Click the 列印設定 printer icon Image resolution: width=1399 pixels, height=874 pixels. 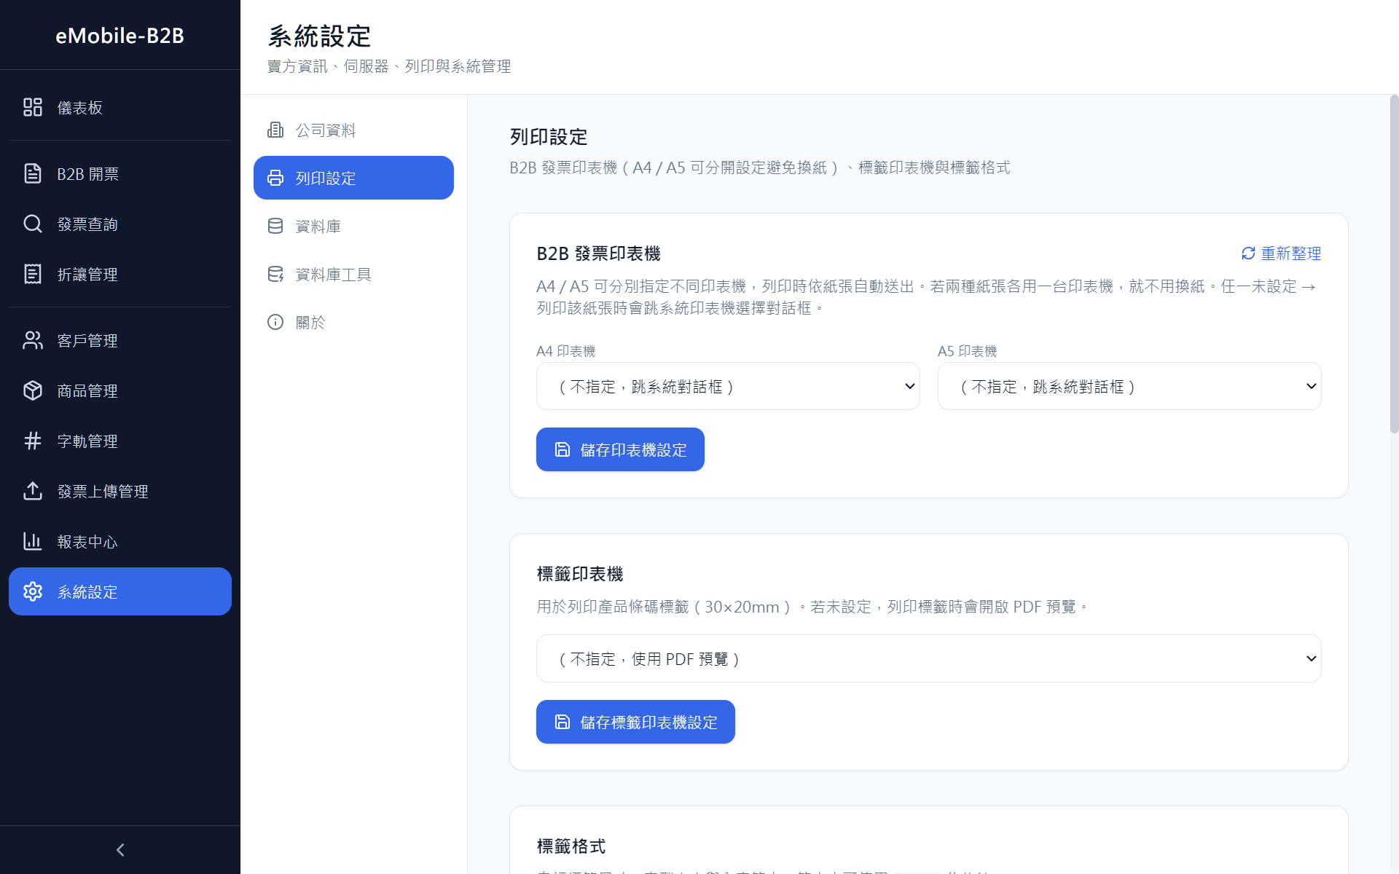275,178
